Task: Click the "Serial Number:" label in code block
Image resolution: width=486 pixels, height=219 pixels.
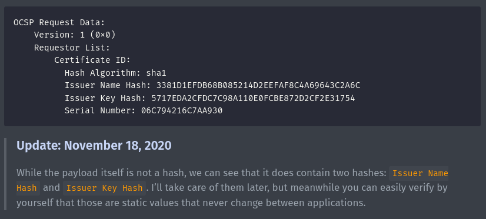Action: (100, 110)
